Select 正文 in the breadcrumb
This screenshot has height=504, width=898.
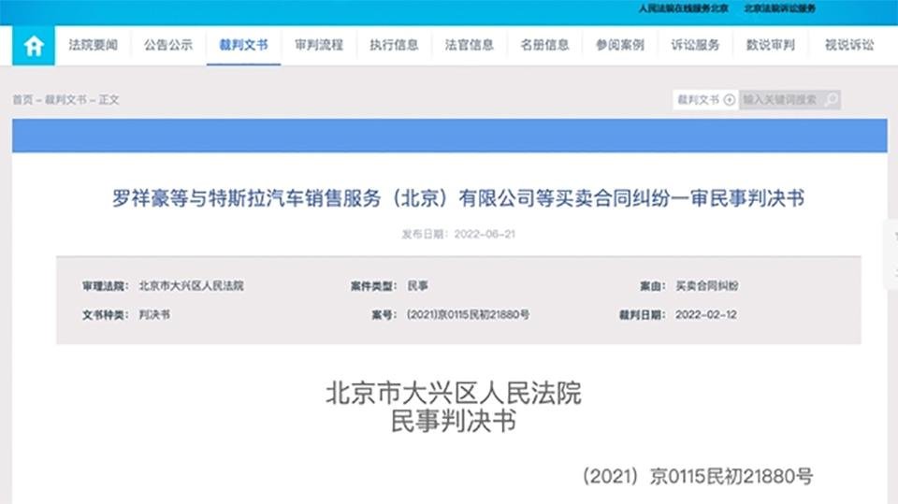coord(109,100)
